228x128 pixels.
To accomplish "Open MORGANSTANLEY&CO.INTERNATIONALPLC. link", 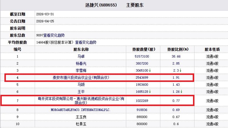I will tap(81, 110).
